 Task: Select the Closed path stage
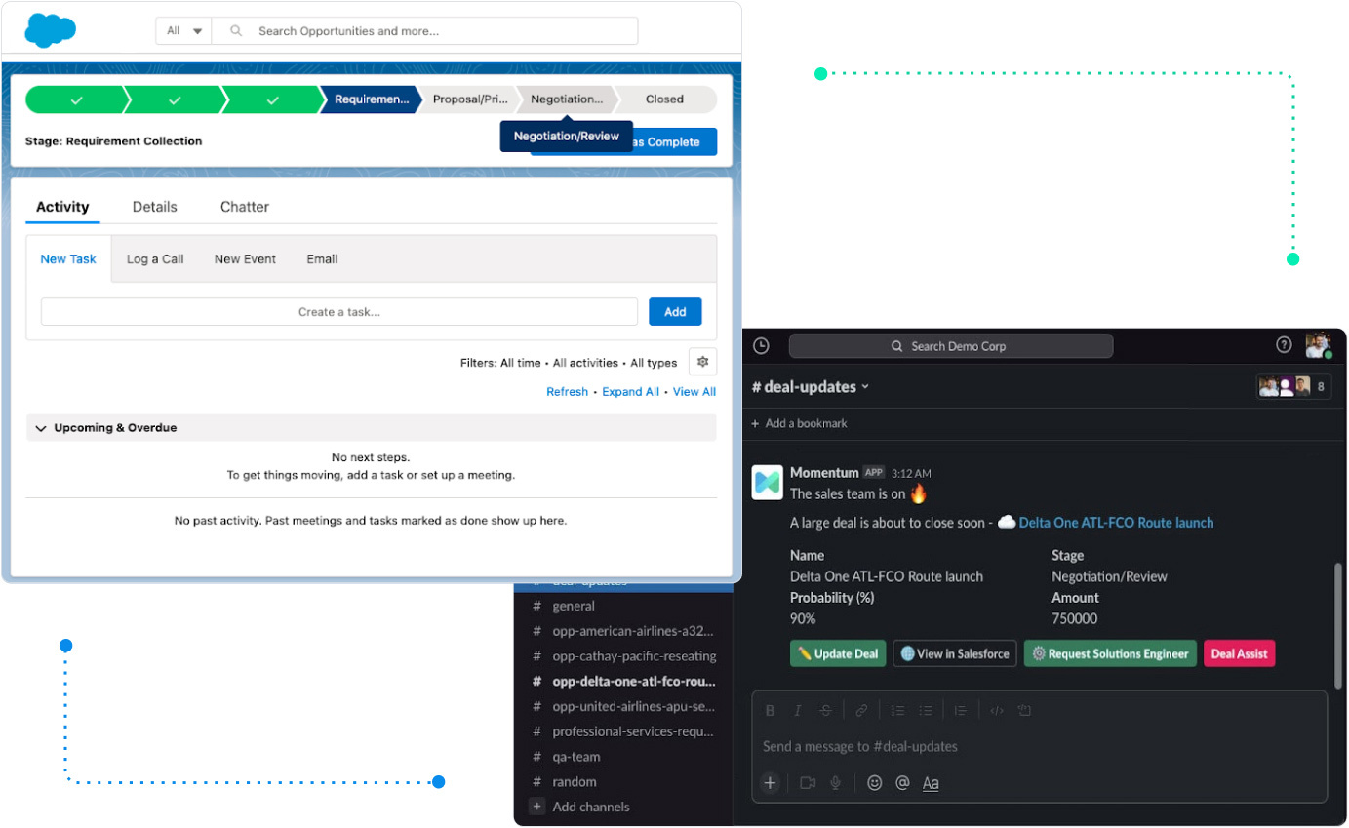(x=665, y=99)
